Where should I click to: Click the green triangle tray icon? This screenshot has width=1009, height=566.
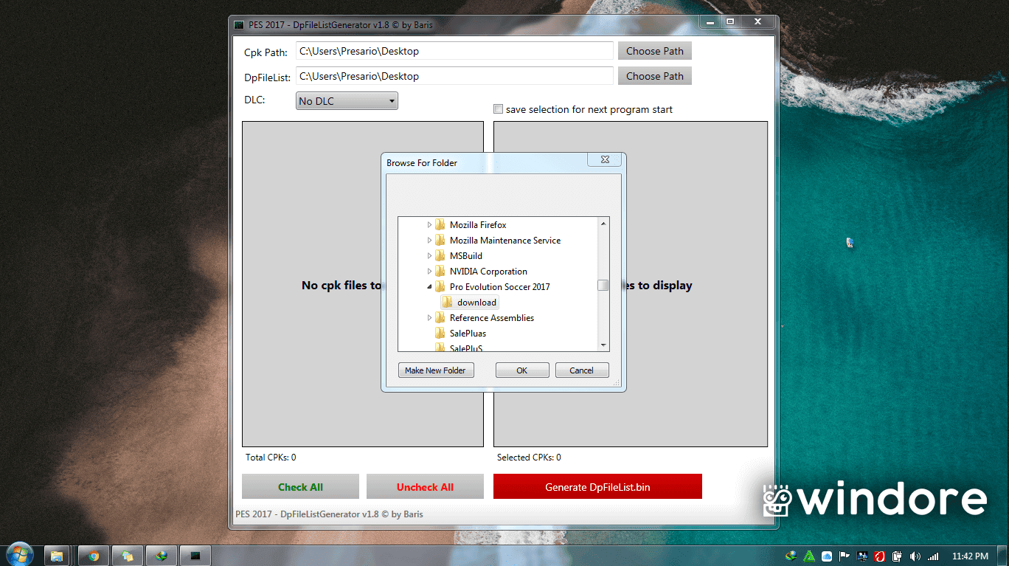click(809, 556)
